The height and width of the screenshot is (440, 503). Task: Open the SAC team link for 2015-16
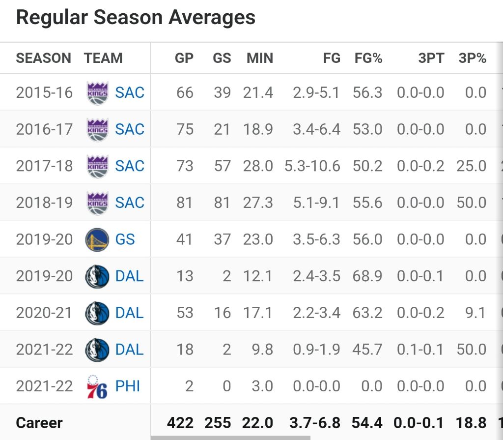click(130, 92)
